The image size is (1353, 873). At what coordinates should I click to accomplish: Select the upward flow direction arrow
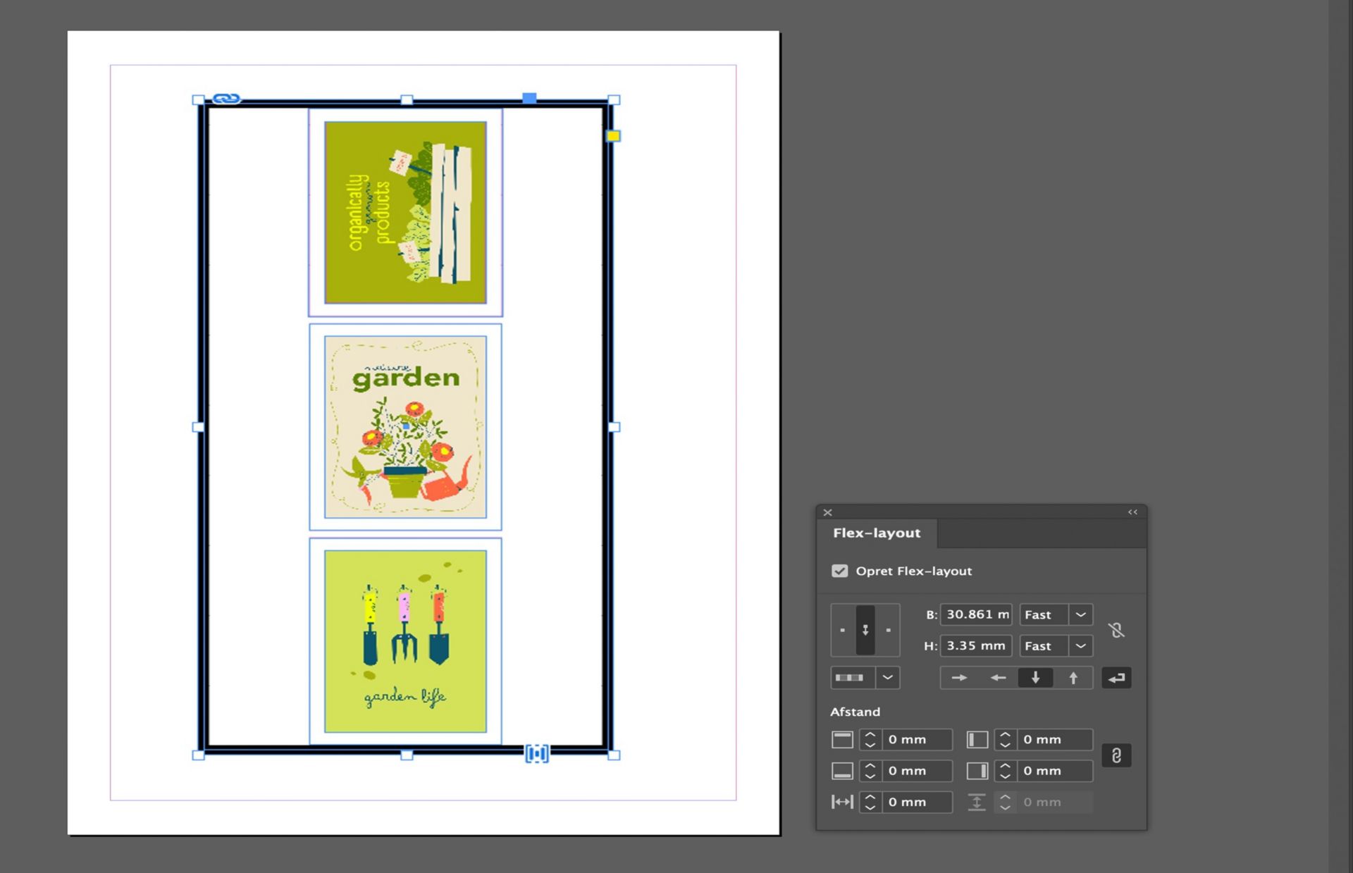(x=1073, y=678)
